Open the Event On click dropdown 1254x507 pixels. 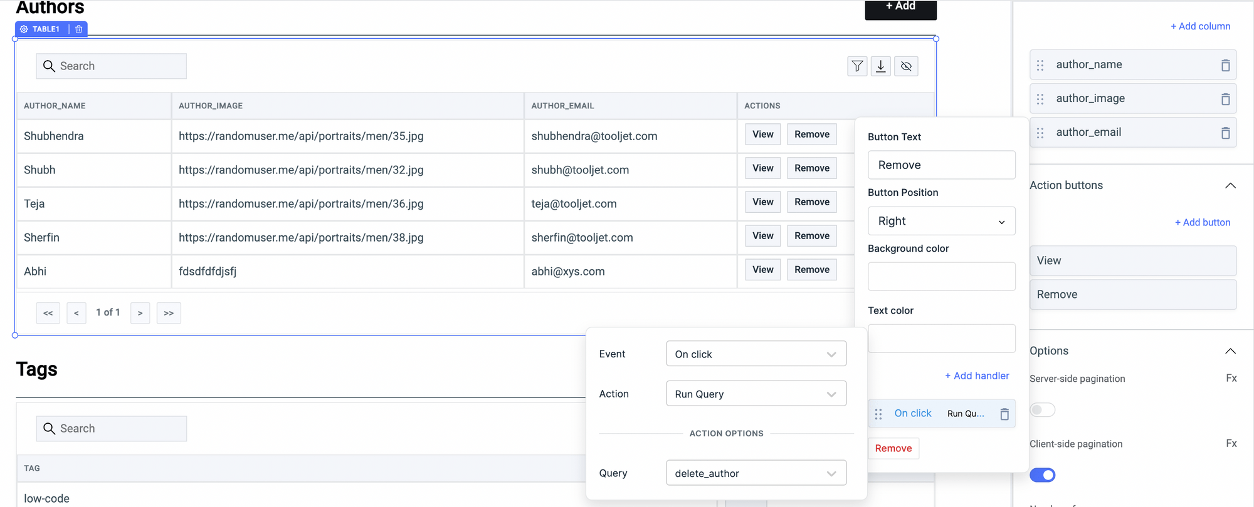coord(756,354)
